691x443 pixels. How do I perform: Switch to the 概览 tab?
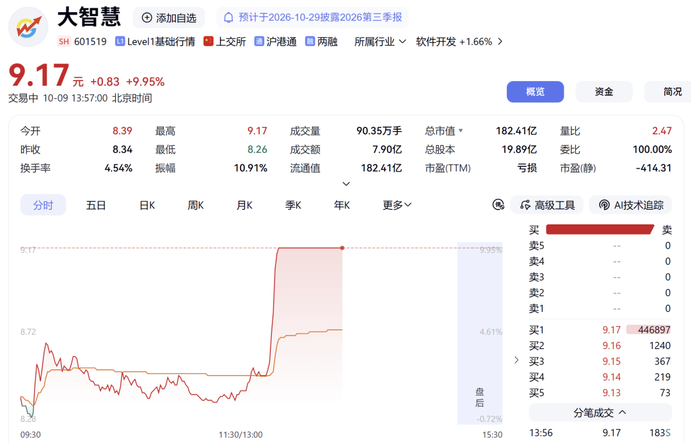point(535,91)
